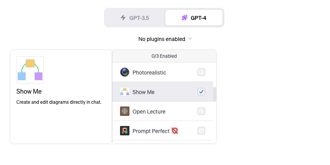Click the large Show Me preview logo

click(30, 70)
